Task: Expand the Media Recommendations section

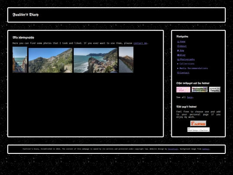Action: point(192,68)
